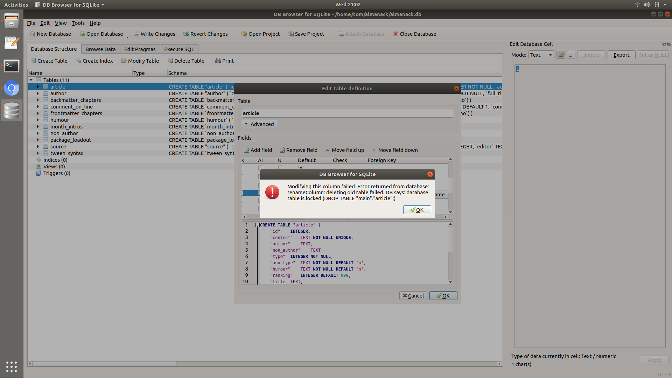Enable the Unique checkbox on the first row
The image size is (672, 378).
pyautogui.click(x=280, y=168)
